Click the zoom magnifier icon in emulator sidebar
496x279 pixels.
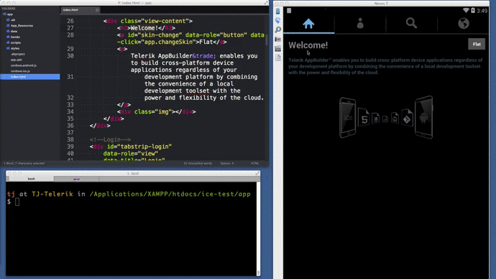click(277, 29)
